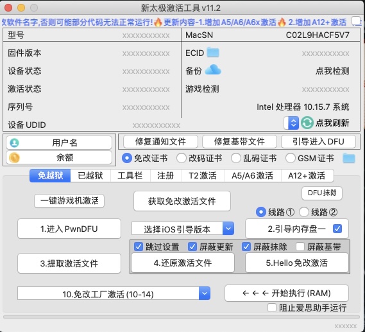The width and height of the screenshot is (365, 332).
Task: Click the gold coin icon beside 余额
Action: pos(14,158)
